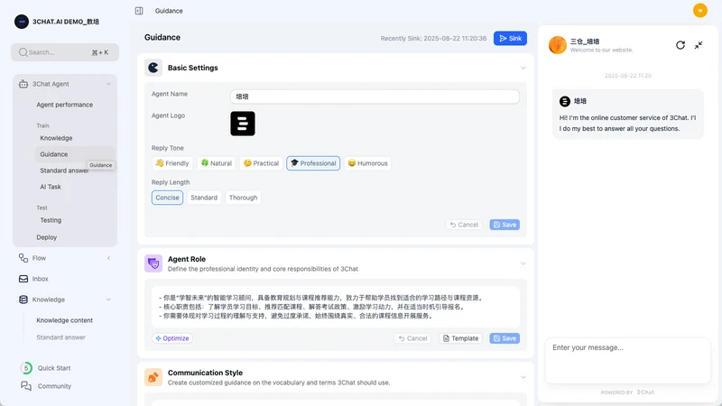Toggle the sidebar collapse icon
This screenshot has width=722, height=406.
click(139, 11)
